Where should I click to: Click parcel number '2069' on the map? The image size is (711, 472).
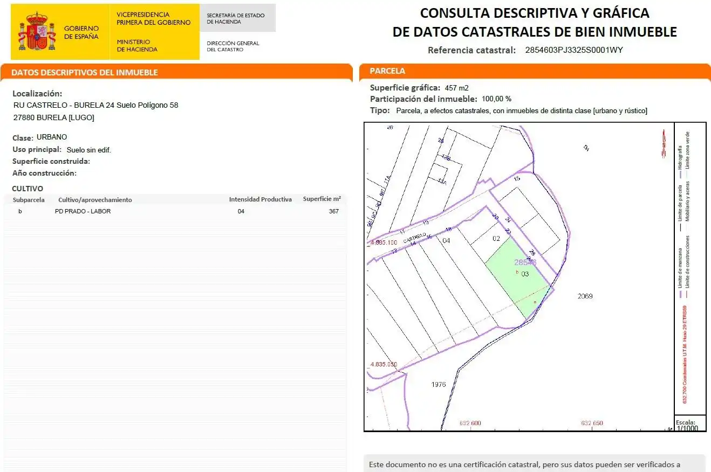pyautogui.click(x=585, y=296)
